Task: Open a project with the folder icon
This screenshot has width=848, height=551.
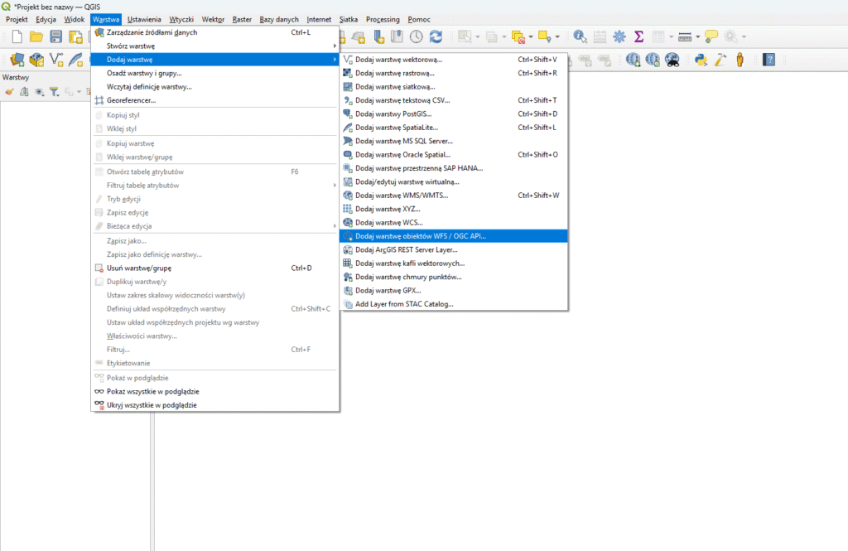Action: pyautogui.click(x=36, y=36)
